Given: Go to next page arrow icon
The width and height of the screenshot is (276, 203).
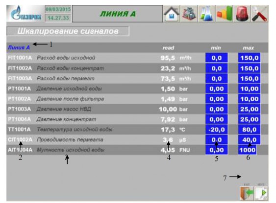Looking at the screenshot, I should tap(261, 193).
